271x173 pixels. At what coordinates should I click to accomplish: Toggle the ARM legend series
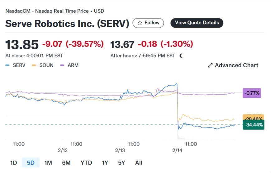(69, 65)
